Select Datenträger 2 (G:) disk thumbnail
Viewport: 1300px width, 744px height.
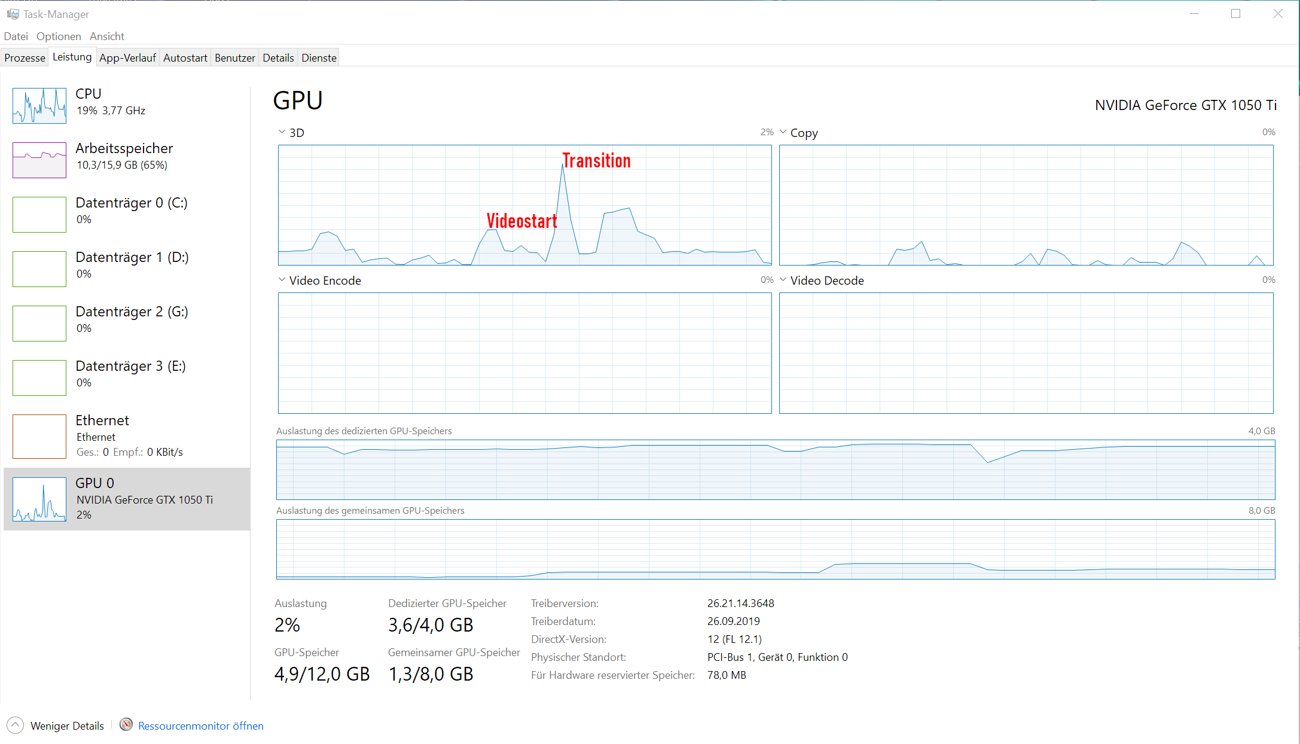[x=39, y=324]
